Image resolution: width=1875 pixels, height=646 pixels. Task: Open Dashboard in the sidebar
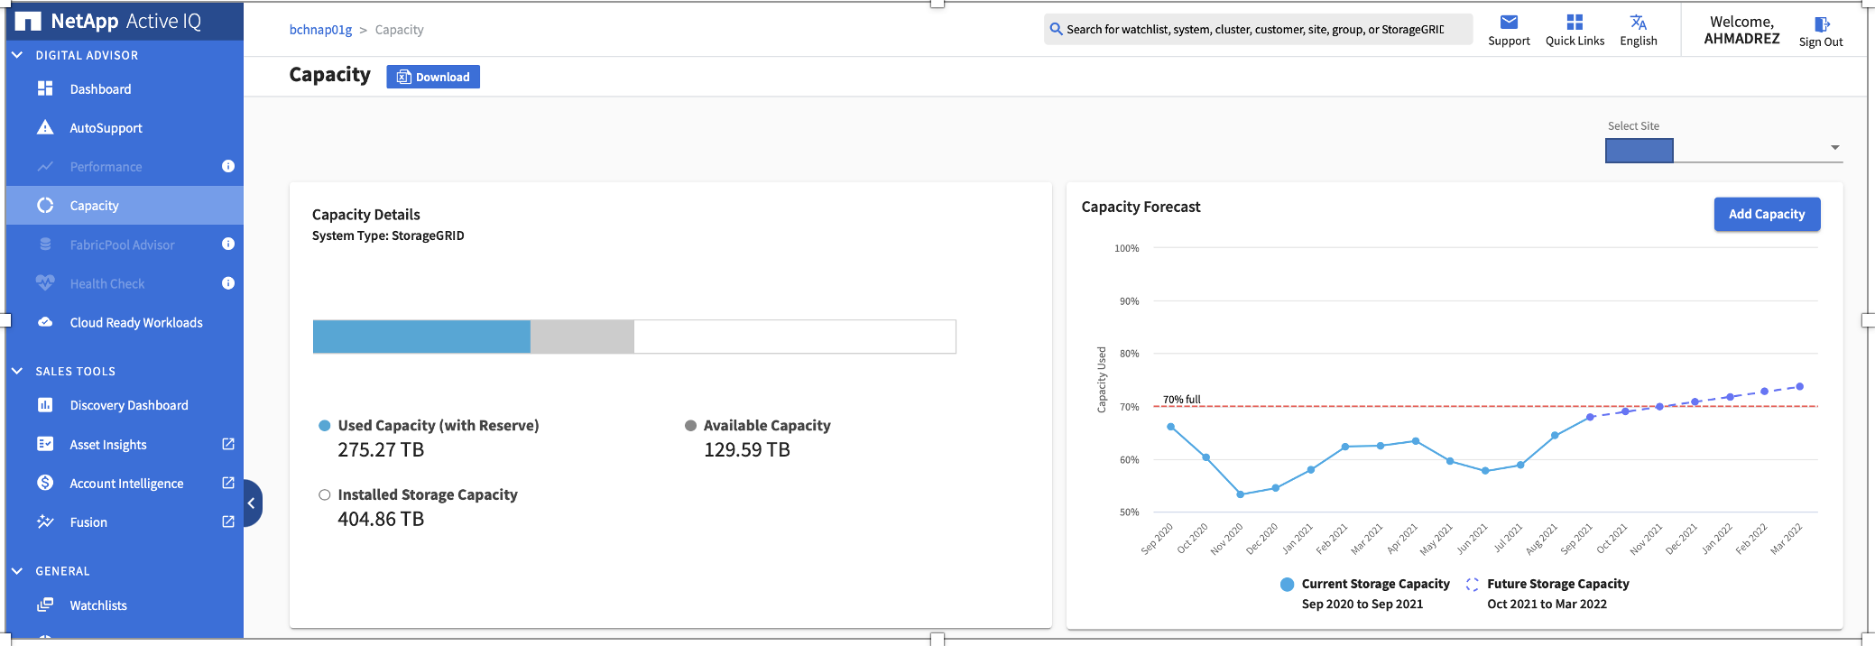(100, 89)
